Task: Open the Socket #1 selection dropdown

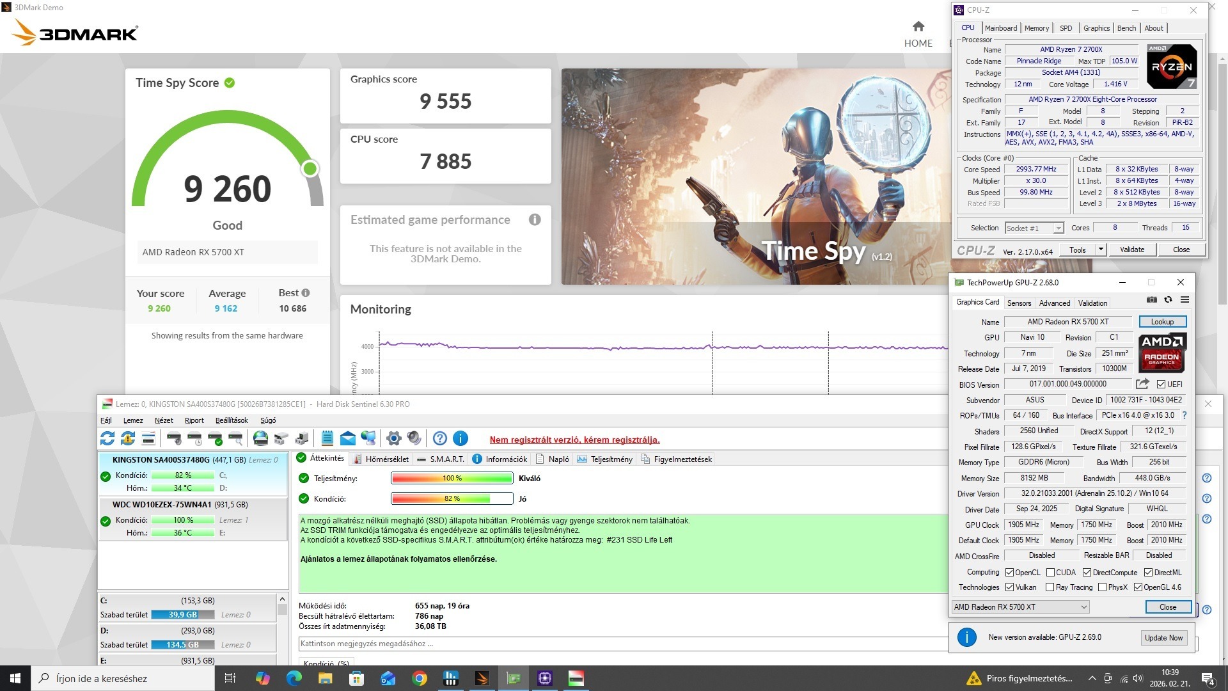Action: (x=1059, y=228)
